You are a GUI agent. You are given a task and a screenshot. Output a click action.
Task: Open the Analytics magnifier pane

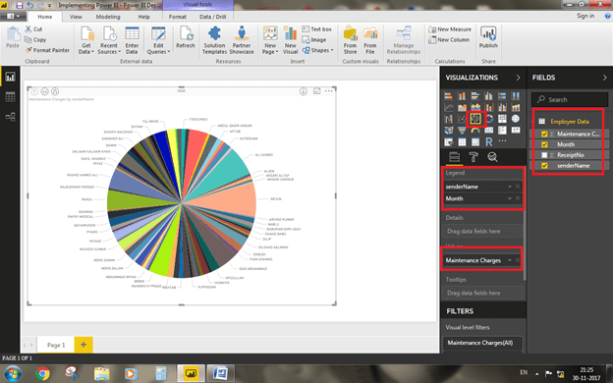[492, 157]
